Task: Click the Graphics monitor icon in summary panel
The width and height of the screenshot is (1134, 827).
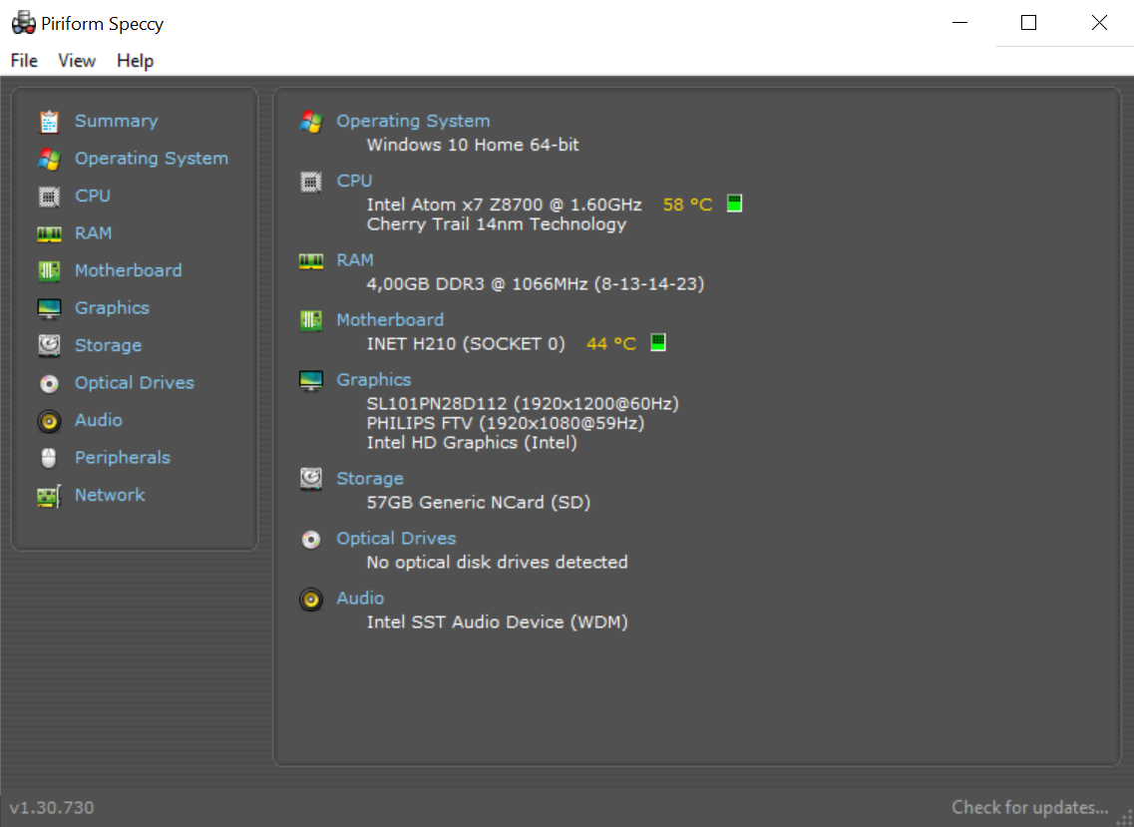Action: click(x=311, y=380)
